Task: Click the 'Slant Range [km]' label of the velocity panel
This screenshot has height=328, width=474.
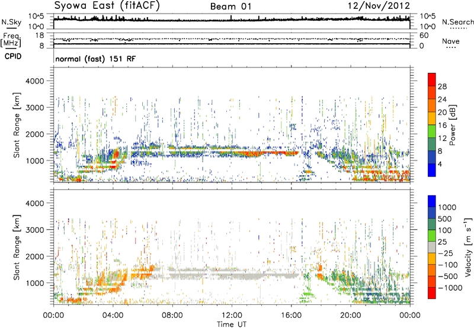Action: 17,247
